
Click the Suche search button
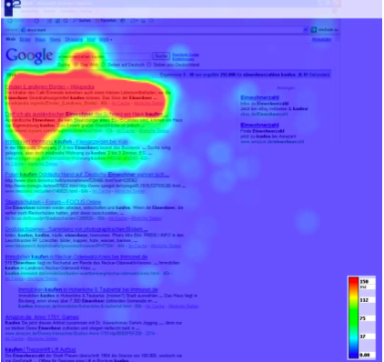[161, 56]
